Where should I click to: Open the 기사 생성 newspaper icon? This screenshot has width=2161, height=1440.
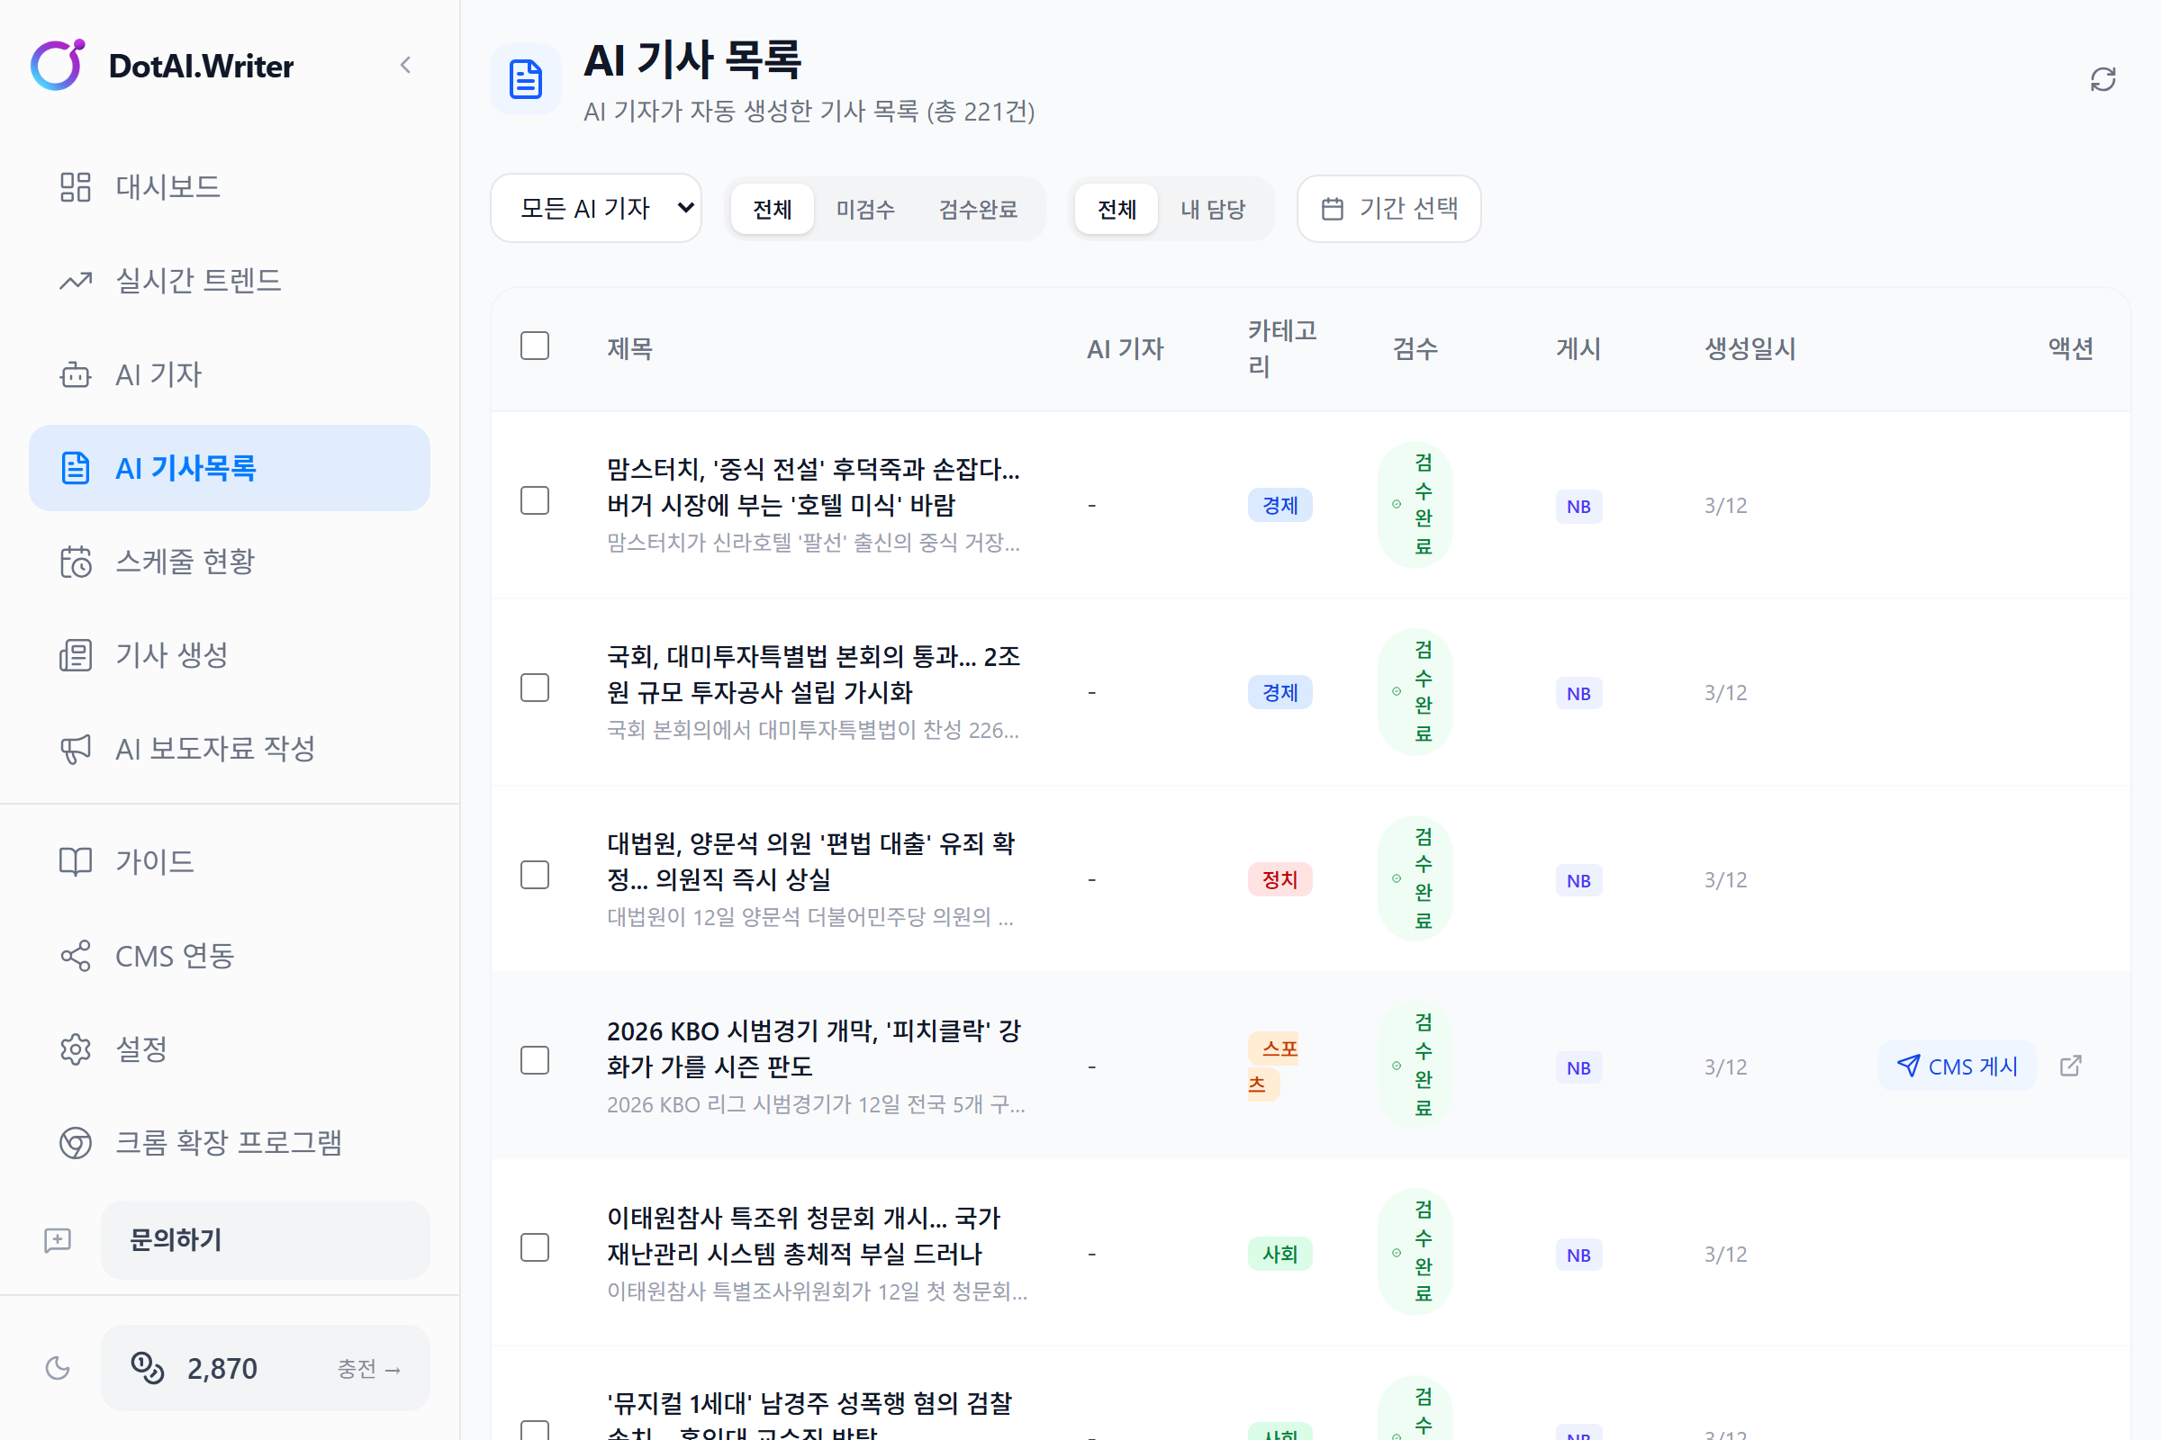click(76, 655)
